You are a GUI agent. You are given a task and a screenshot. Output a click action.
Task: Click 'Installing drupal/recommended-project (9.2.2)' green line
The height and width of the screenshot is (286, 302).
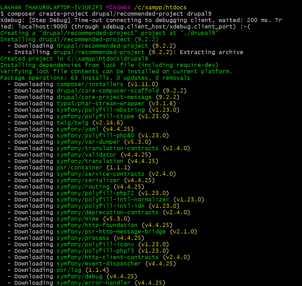79,39
